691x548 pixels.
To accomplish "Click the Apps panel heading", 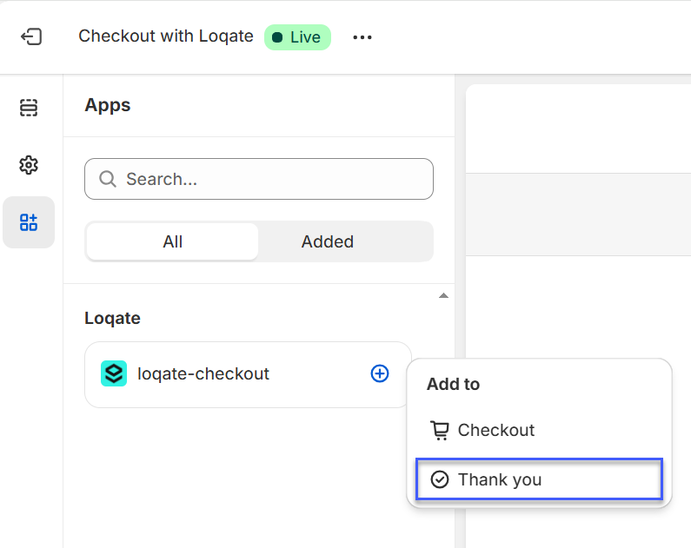I will pos(108,105).
